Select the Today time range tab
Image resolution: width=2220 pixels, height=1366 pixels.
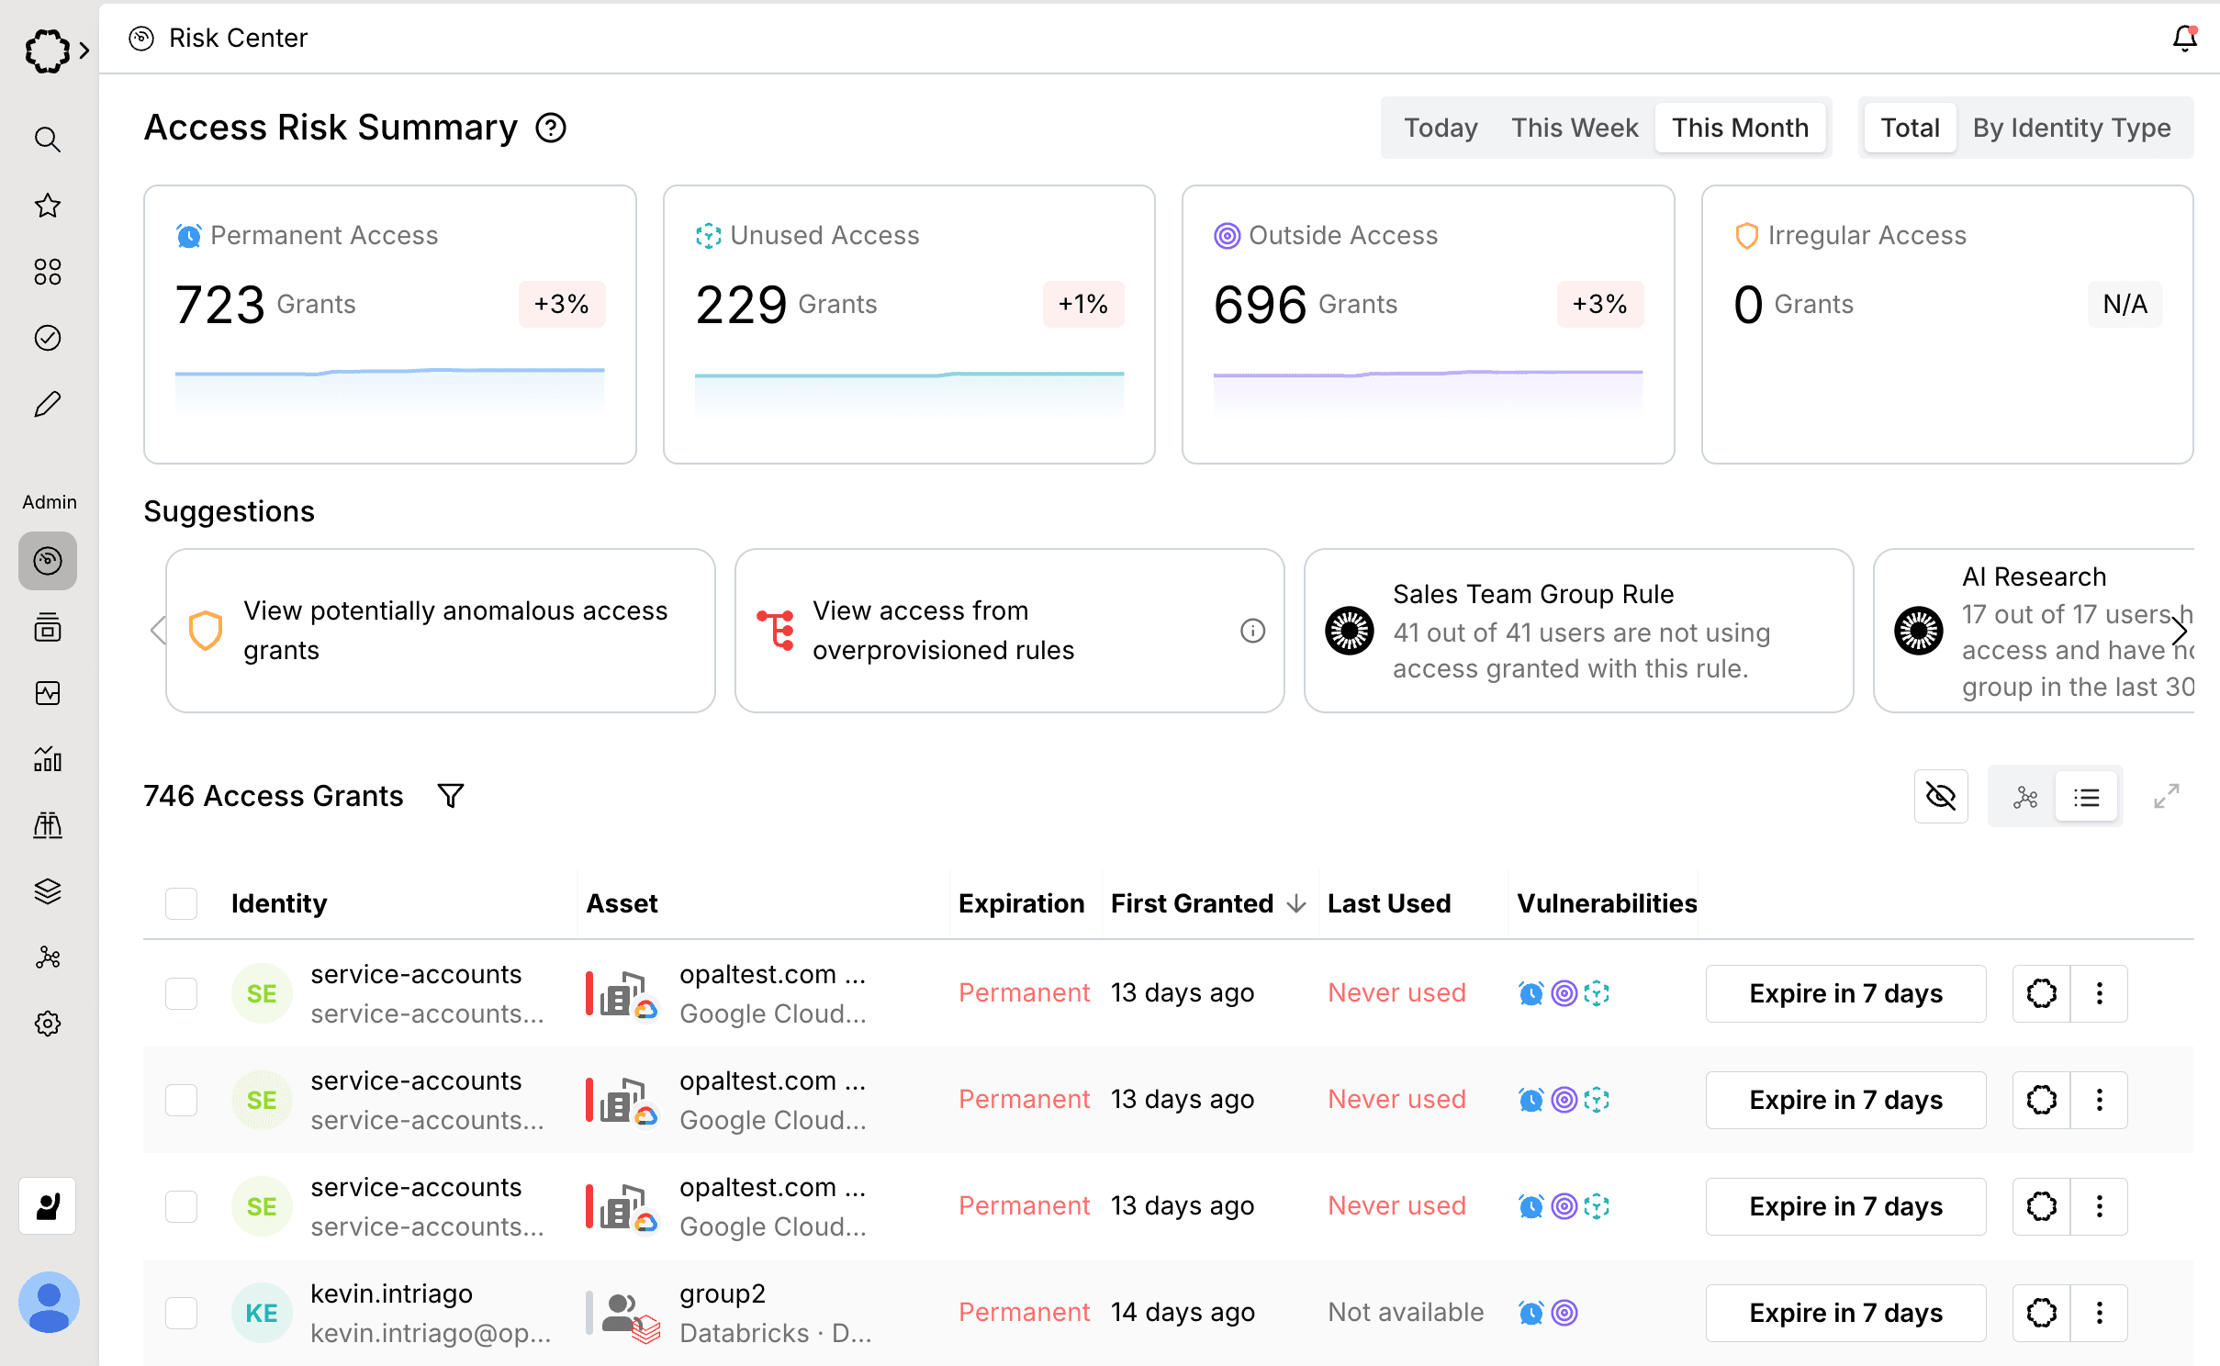point(1440,128)
